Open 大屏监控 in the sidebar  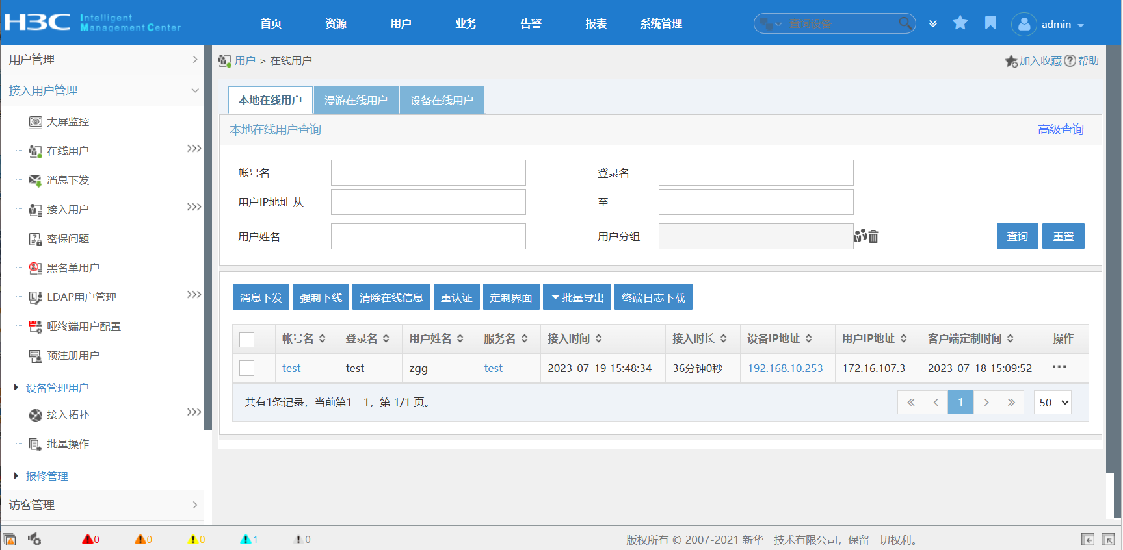click(68, 122)
